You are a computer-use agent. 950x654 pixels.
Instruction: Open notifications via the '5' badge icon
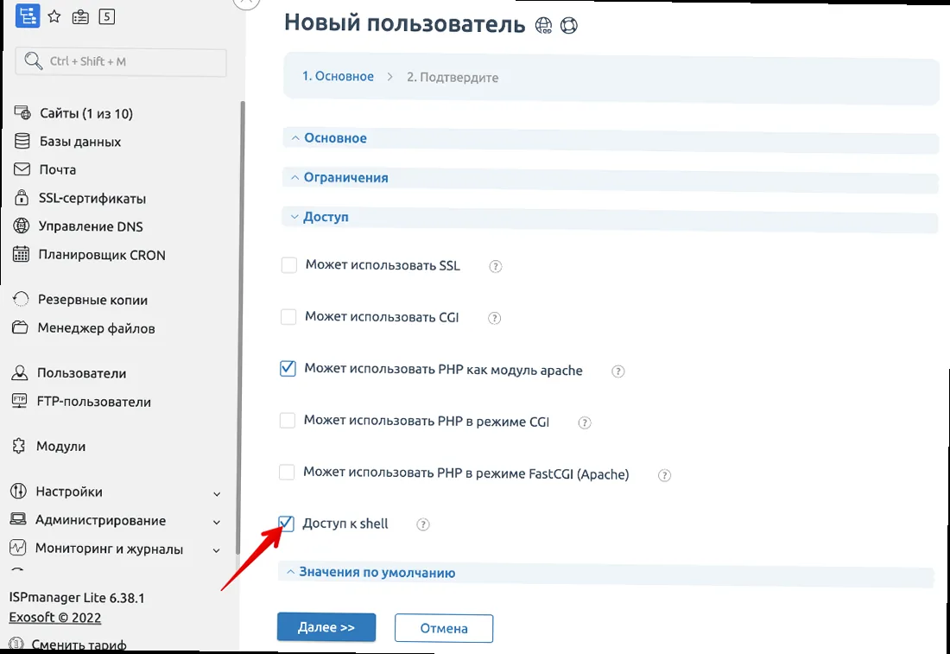(107, 16)
